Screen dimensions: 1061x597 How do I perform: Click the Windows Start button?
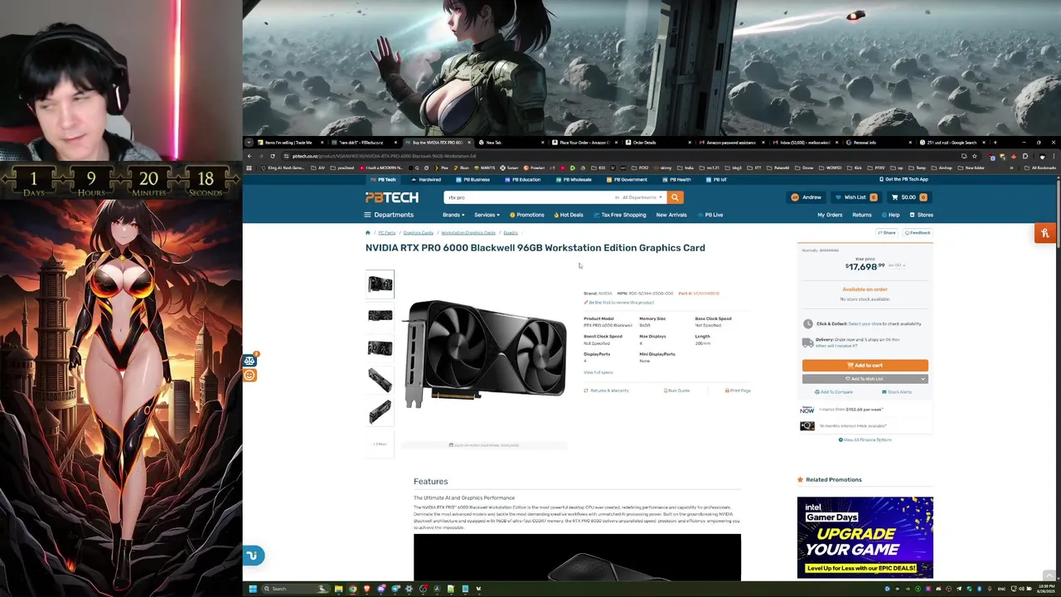tap(253, 589)
